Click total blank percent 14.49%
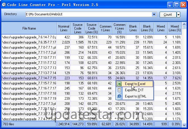Screen dimensions: 188x129 coord(147,124)
